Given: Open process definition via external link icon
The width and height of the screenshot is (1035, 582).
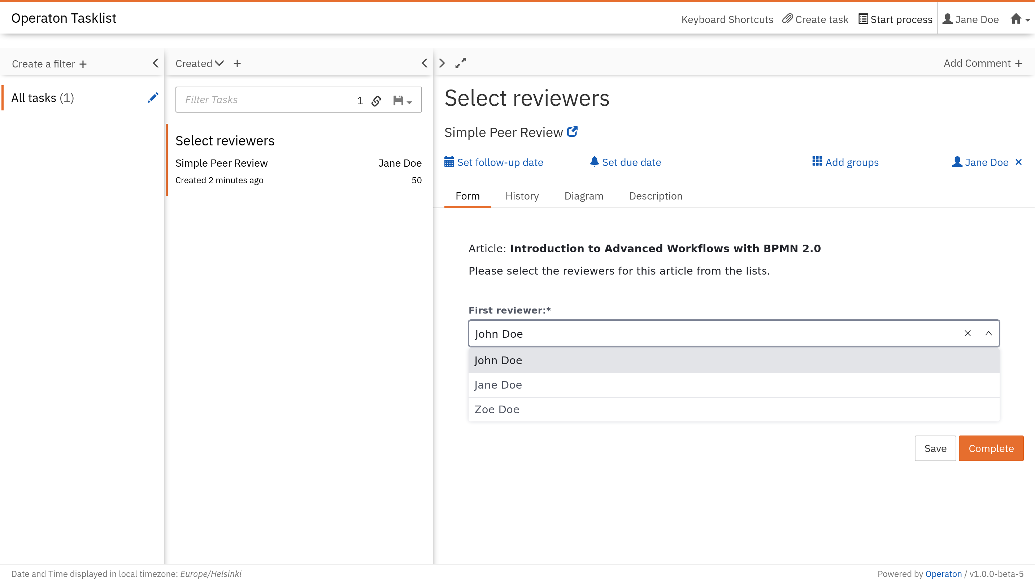Looking at the screenshot, I should click(572, 132).
